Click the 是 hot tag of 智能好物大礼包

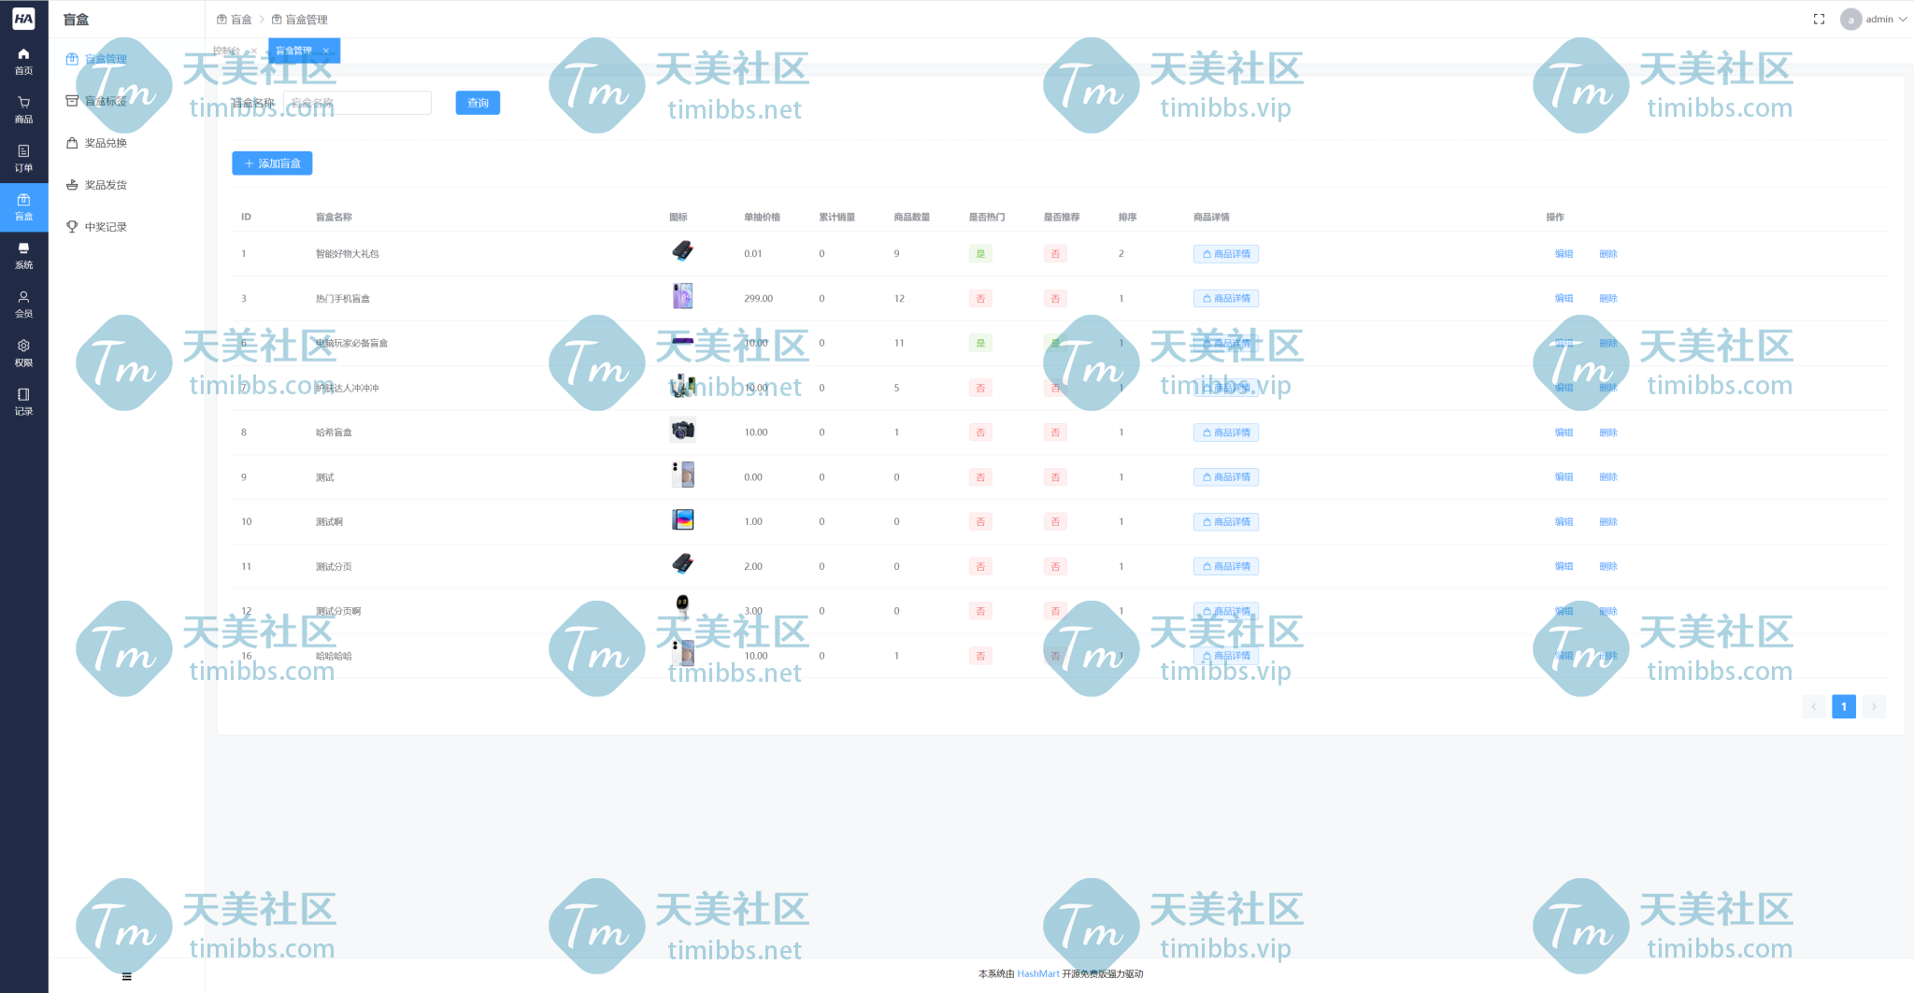click(x=980, y=254)
